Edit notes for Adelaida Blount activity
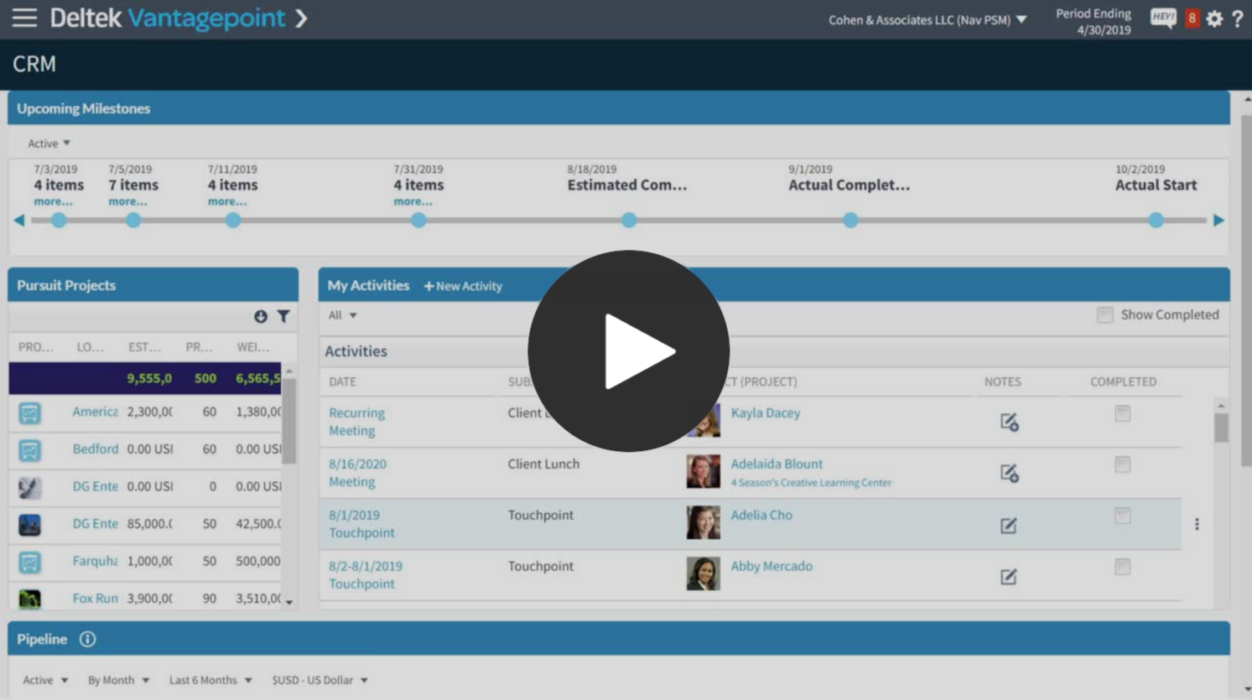The height and width of the screenshot is (700, 1252). 1009,473
